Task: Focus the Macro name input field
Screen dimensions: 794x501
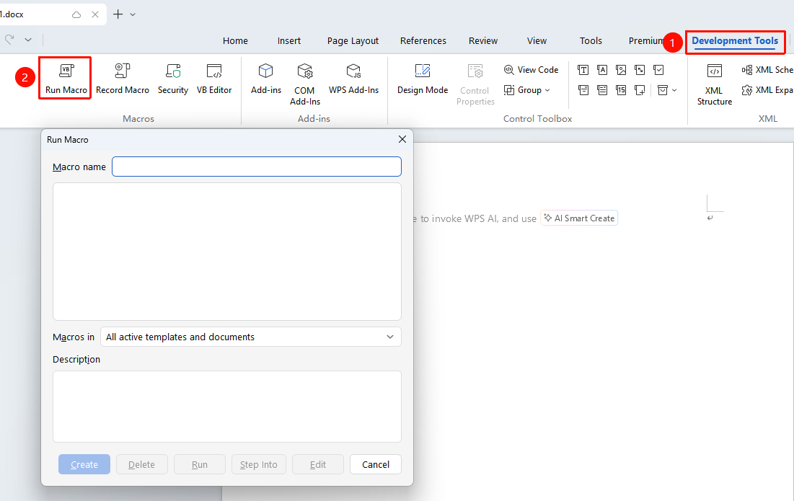Action: click(x=257, y=167)
